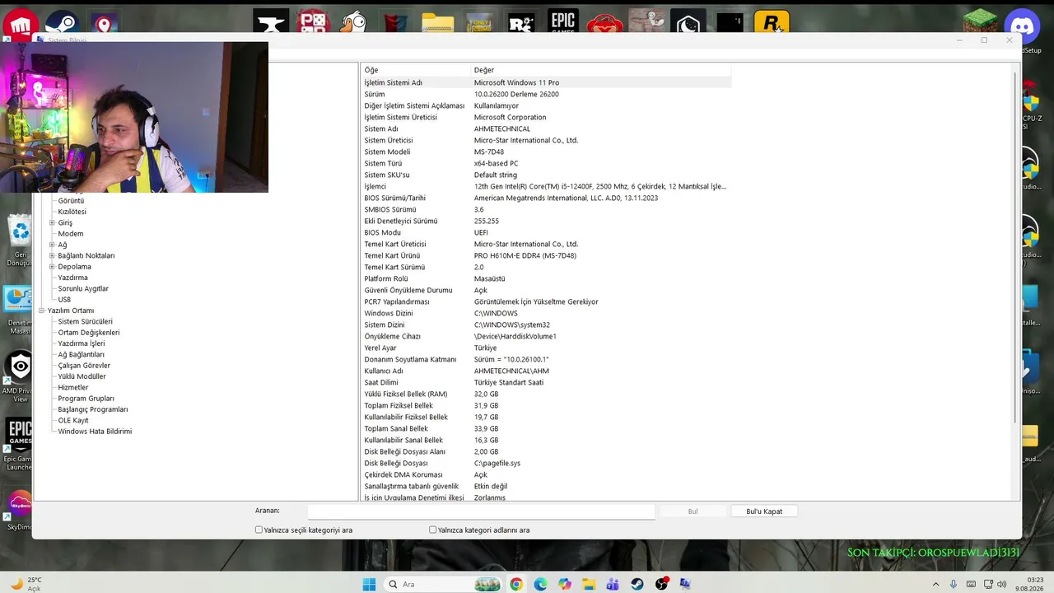Open Steam from the taskbar

tap(637, 584)
